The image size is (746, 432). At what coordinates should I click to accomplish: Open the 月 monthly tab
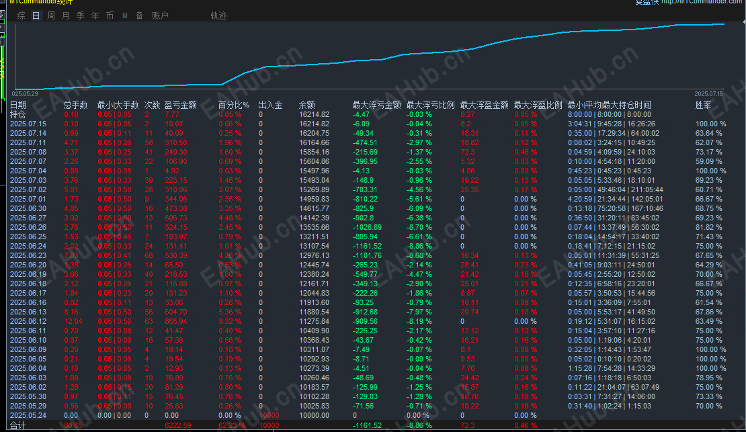tap(66, 15)
